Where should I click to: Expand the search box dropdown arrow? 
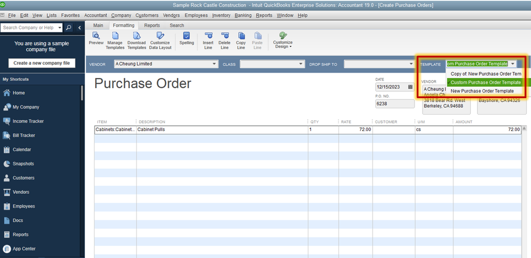pyautogui.click(x=60, y=28)
